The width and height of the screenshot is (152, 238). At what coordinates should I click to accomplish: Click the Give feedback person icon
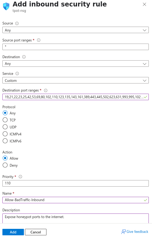click(x=123, y=232)
